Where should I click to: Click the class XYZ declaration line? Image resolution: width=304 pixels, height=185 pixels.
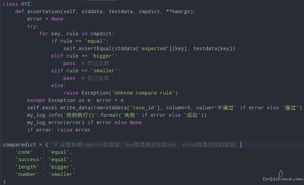[18, 4]
